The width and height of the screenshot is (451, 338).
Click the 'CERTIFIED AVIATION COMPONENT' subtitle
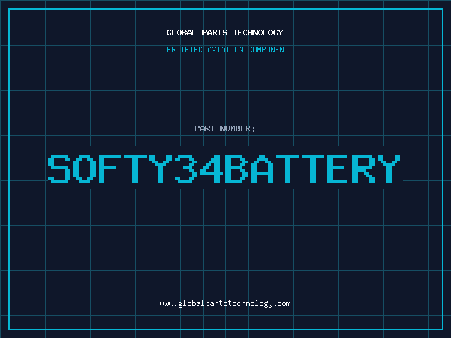click(225, 50)
